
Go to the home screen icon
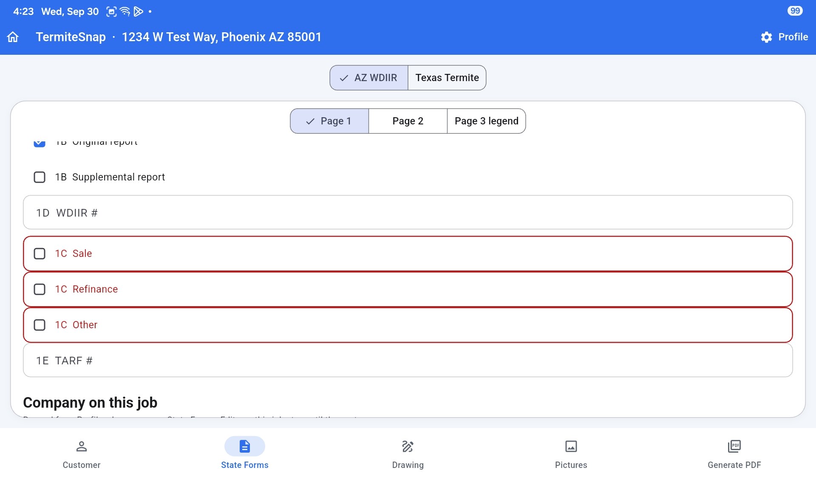click(13, 37)
